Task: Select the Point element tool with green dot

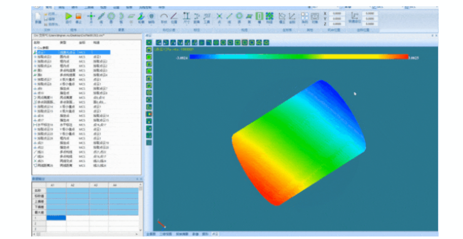Action: [x=91, y=16]
